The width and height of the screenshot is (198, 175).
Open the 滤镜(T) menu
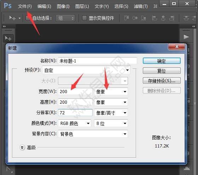tap(141, 6)
